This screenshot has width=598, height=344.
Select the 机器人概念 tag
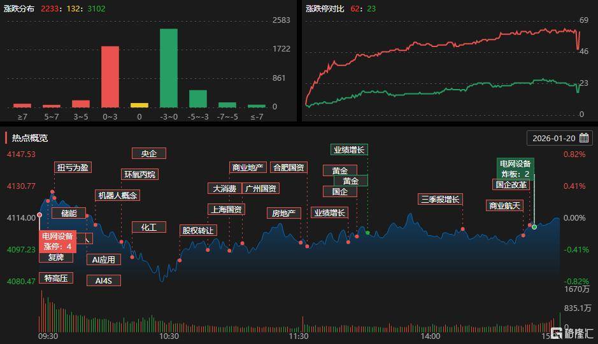(x=117, y=195)
